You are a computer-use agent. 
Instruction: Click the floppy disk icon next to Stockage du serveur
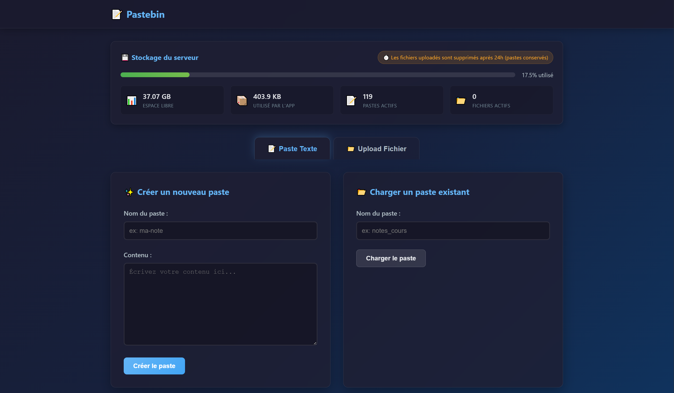pyautogui.click(x=125, y=57)
